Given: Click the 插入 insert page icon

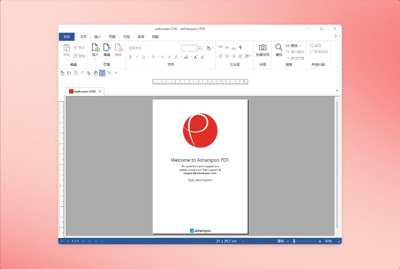Looking at the screenshot, I should point(95,49).
